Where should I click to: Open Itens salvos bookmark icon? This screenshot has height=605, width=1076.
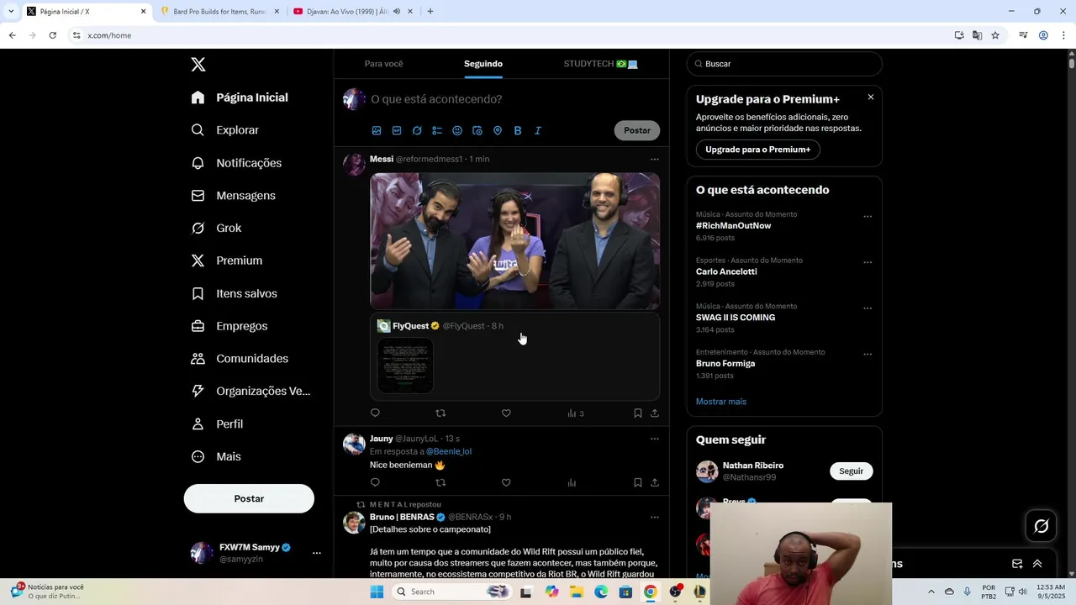click(x=198, y=293)
